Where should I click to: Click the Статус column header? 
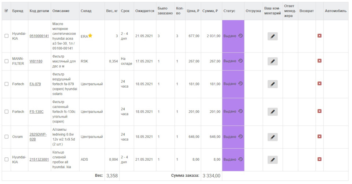point(229,11)
